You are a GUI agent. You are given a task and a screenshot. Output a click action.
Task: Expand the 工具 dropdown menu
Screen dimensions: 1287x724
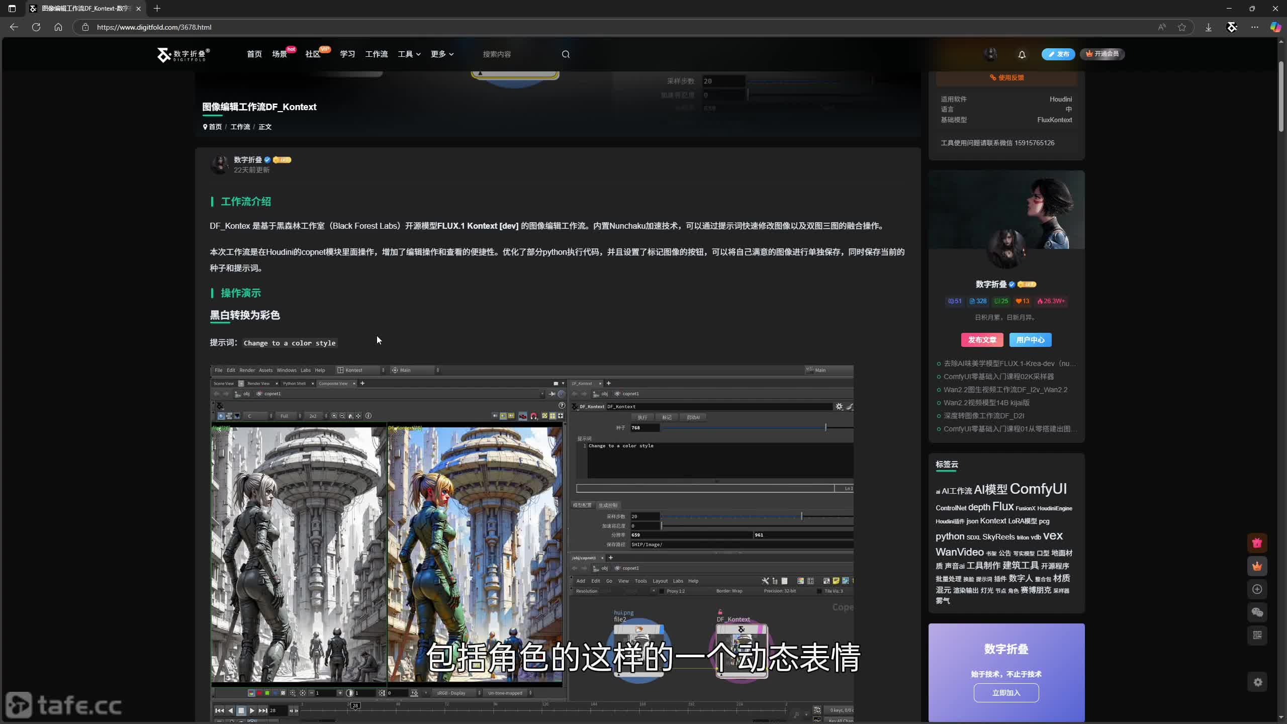[409, 54]
